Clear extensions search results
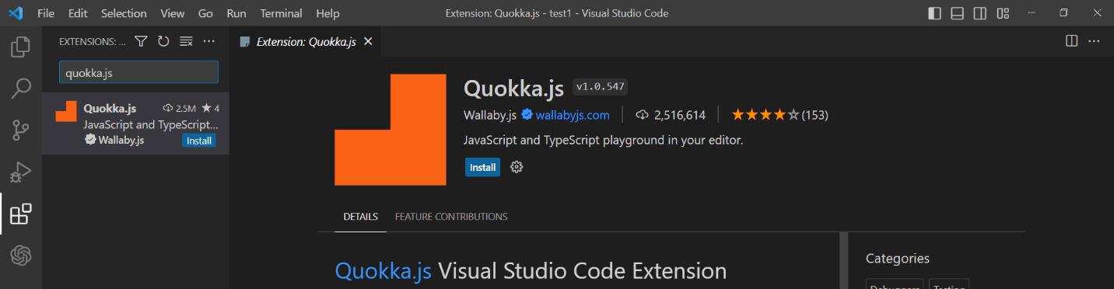The image size is (1114, 289). pos(186,41)
